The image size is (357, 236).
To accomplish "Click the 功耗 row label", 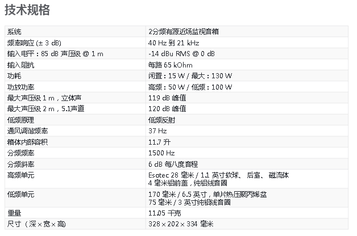I will 14,75.
